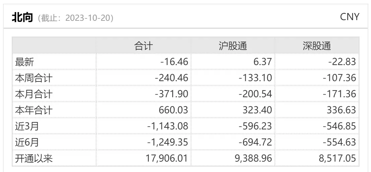Viewport: 371px width, 172px height.
Task: Select the 本年合计 row label
Action: coord(34,110)
